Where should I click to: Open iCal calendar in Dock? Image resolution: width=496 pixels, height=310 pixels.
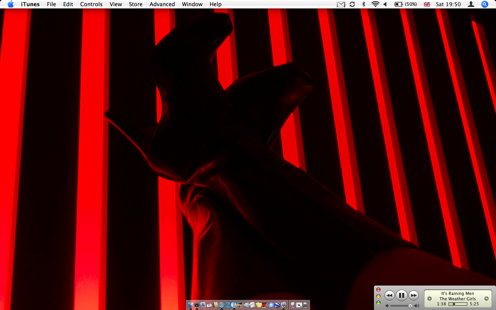209,305
